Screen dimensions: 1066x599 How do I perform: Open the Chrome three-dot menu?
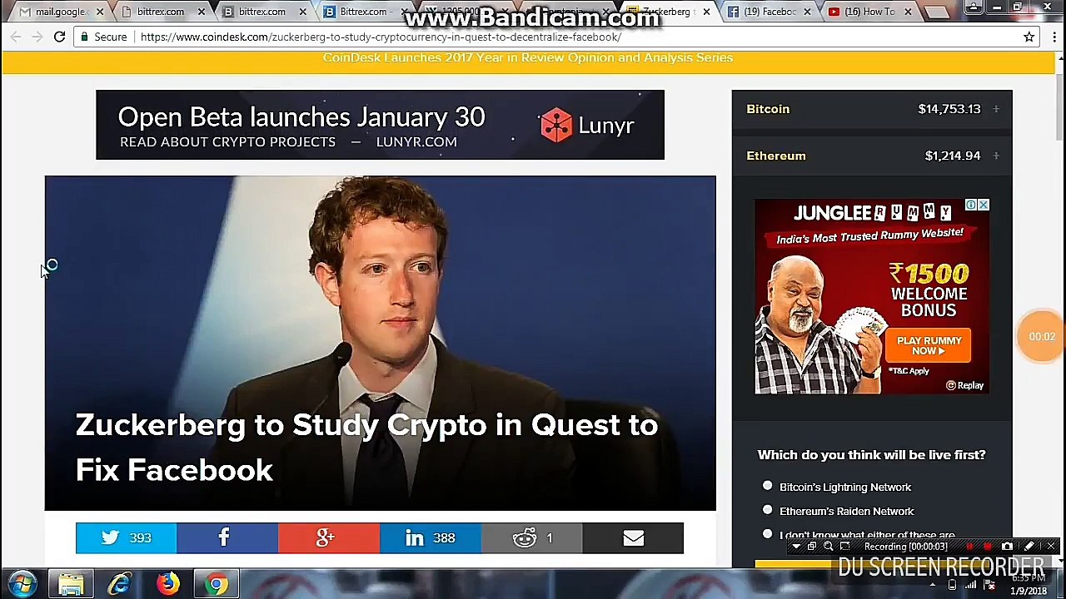[1054, 37]
